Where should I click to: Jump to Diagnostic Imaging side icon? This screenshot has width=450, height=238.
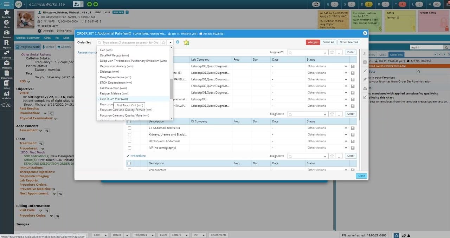pos(365,62)
